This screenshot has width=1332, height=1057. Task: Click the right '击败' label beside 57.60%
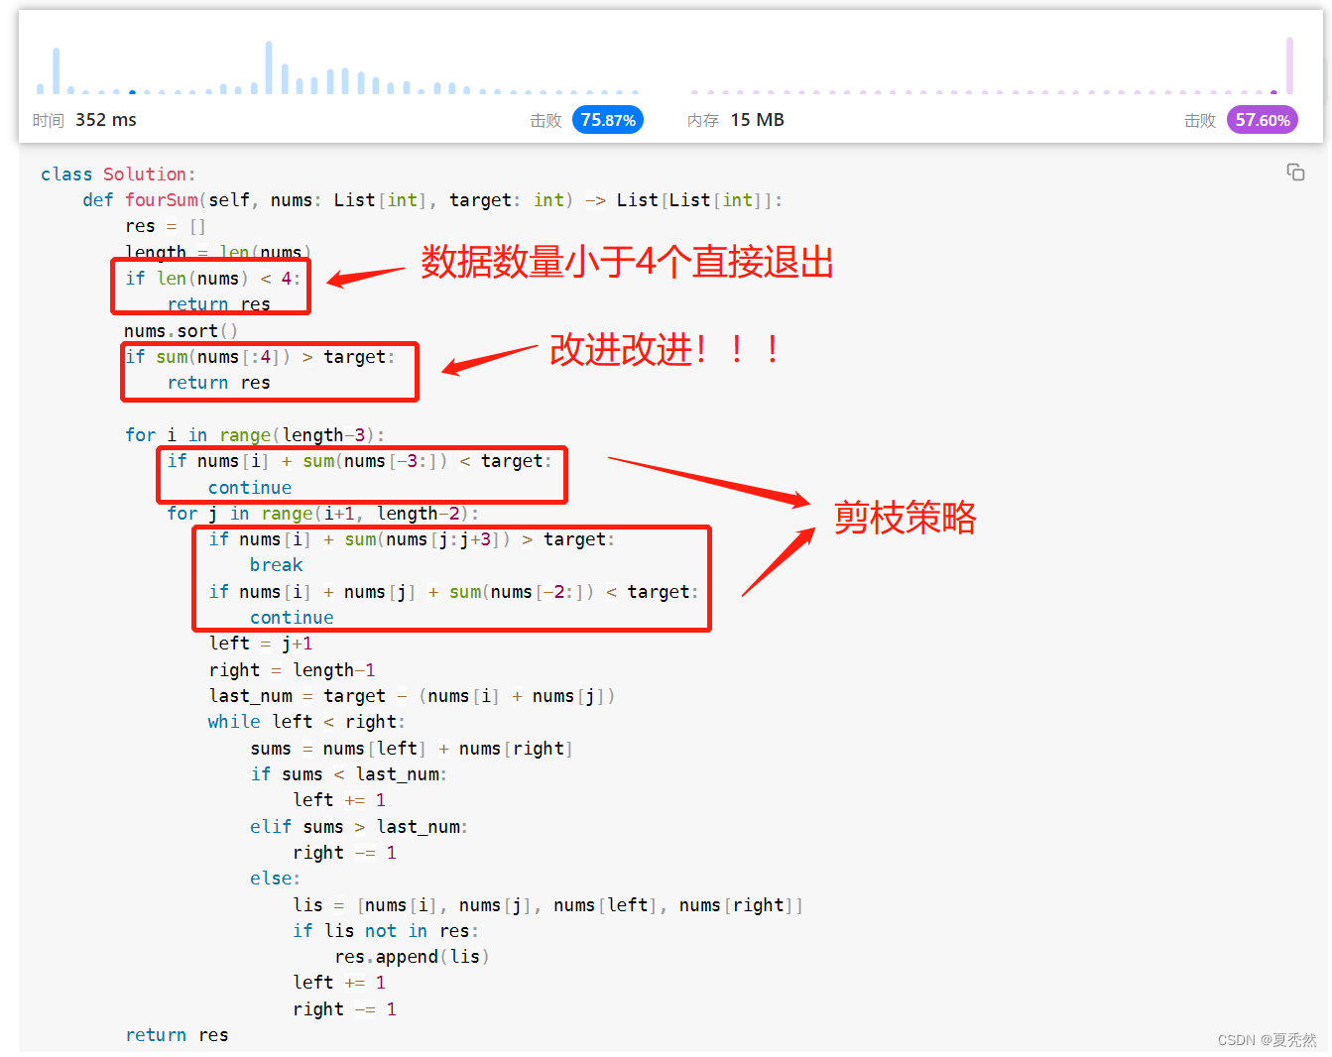point(1200,121)
